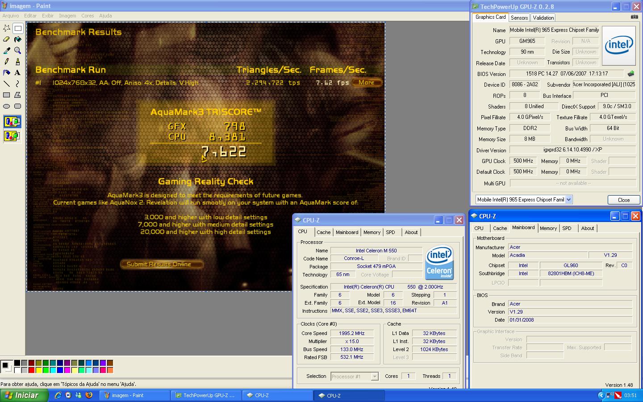Click the GPU-Z Name field showing Mobile Intel 965
The width and height of the screenshot is (643, 402).
554,30
